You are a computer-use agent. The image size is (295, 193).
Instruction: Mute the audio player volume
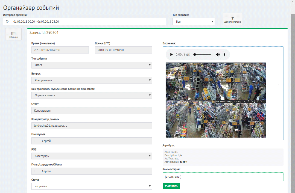coord(218,55)
